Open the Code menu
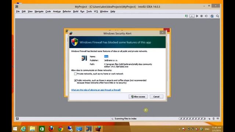The height and width of the screenshot is (132, 235). (x=48, y=11)
